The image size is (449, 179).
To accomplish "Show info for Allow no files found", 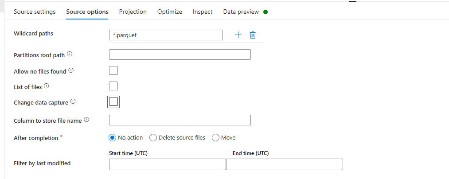I will point(71,71).
